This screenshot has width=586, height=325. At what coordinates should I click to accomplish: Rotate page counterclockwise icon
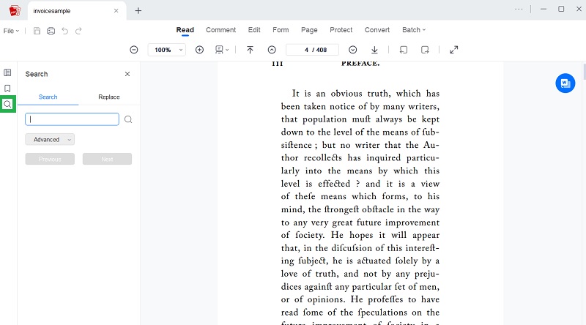[404, 50]
